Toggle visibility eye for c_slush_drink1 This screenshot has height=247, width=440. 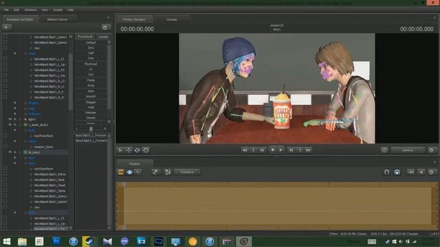click(x=10, y=125)
